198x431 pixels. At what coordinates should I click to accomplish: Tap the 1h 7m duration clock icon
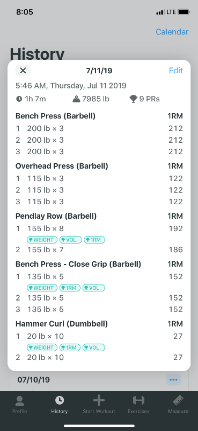19,99
